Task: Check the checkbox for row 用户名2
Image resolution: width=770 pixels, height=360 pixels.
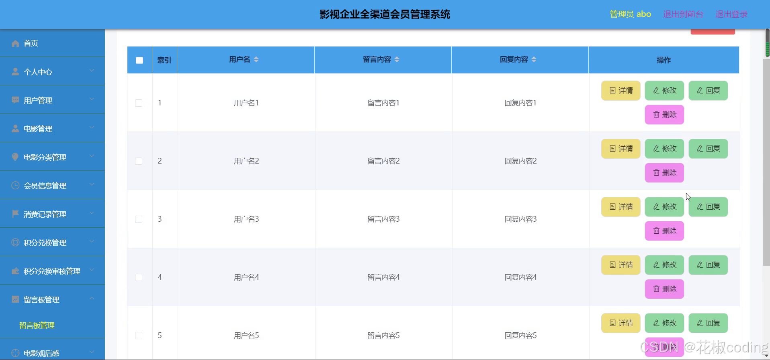Action: click(x=139, y=161)
